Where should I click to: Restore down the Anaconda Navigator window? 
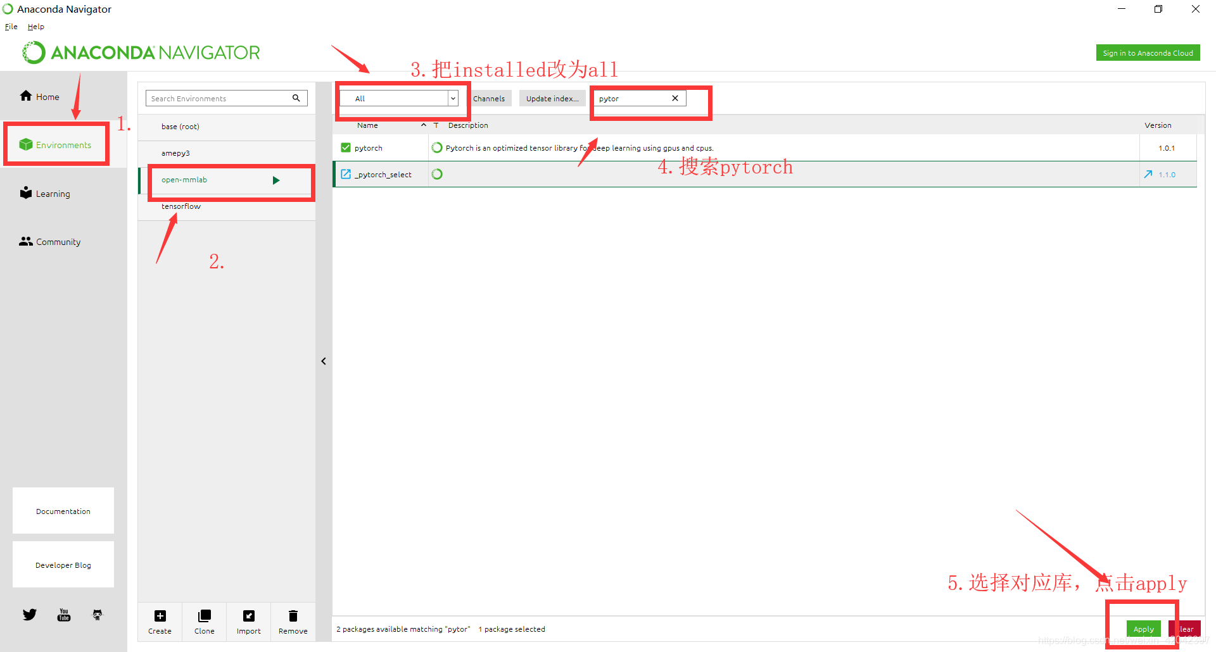(1158, 9)
